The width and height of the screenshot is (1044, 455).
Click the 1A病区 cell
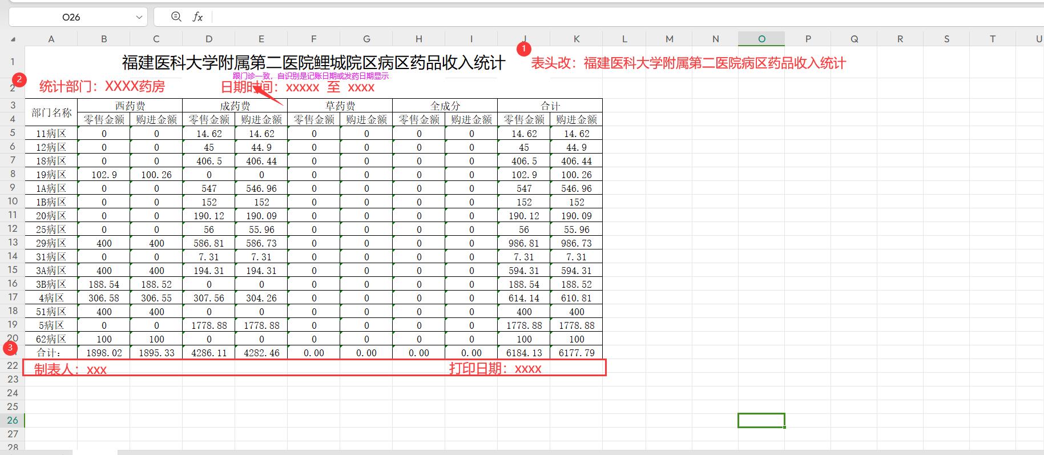(x=51, y=188)
